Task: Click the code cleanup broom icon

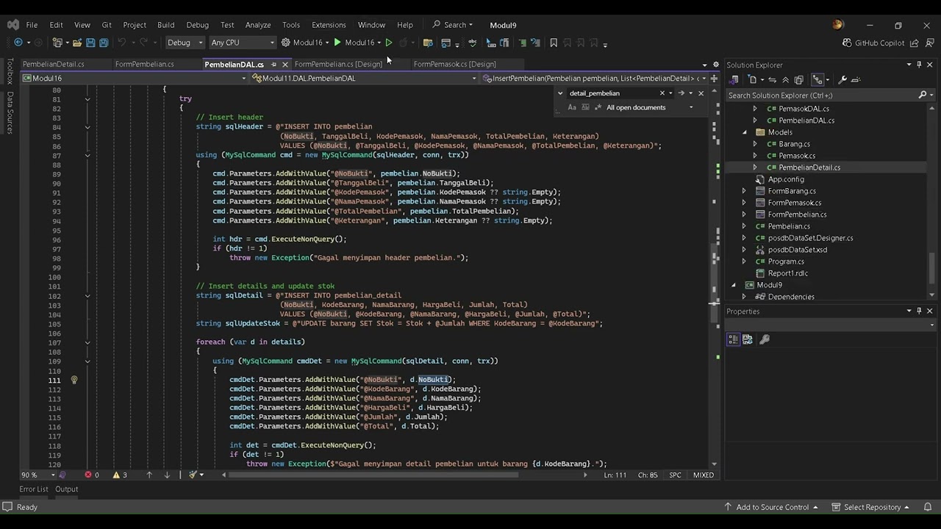Action: (193, 475)
